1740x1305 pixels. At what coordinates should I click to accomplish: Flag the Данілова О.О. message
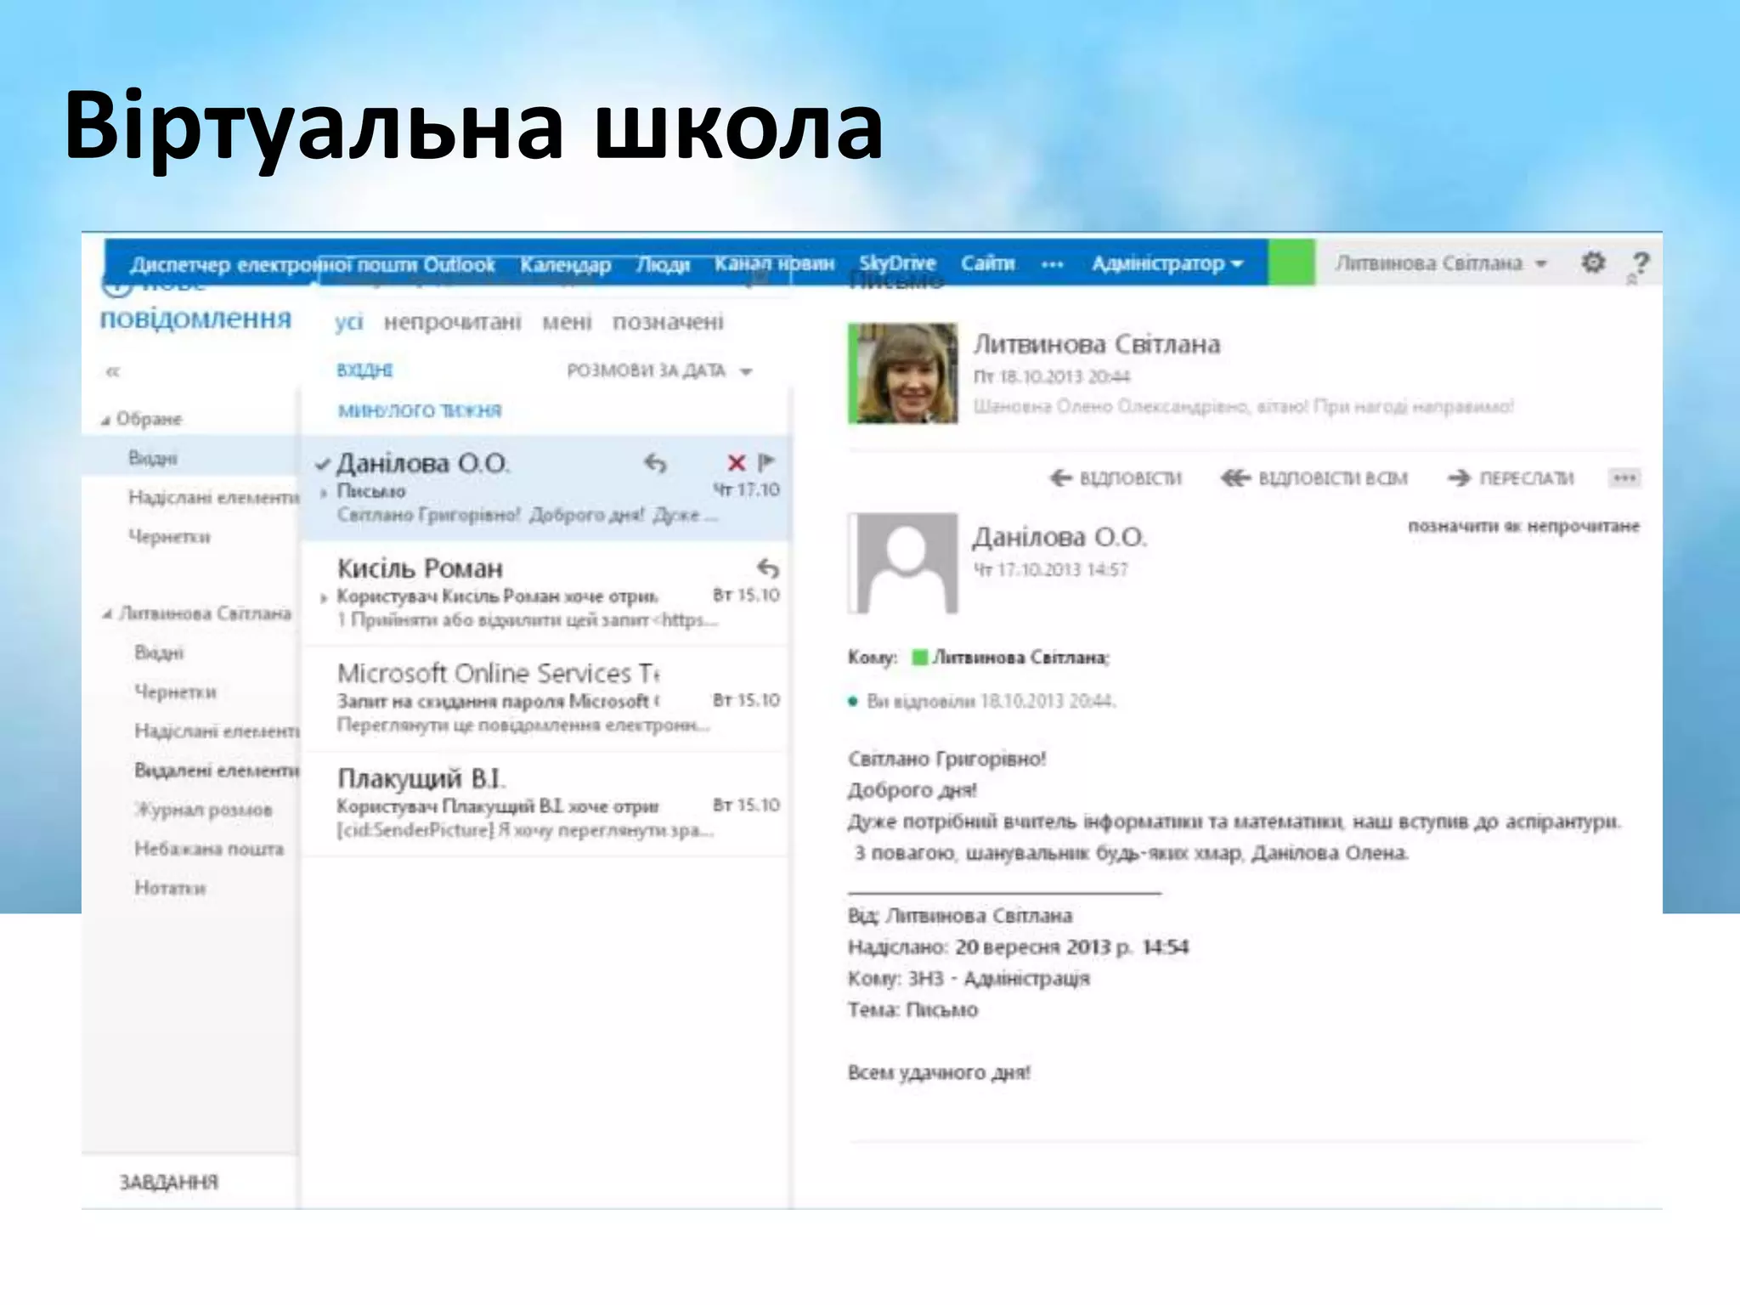click(x=766, y=462)
